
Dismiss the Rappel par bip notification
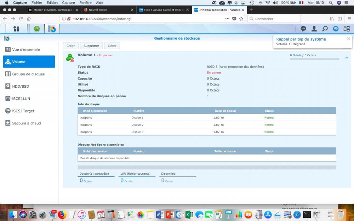pyautogui.click(x=348, y=39)
